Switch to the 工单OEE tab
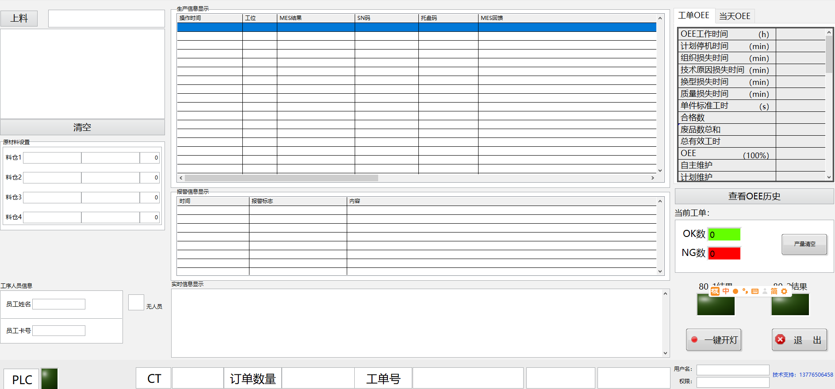The width and height of the screenshot is (835, 389). tap(693, 15)
